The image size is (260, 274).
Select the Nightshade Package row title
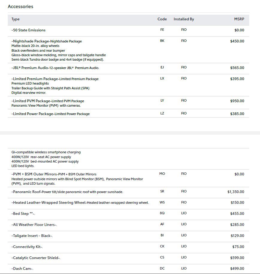coord(46,41)
